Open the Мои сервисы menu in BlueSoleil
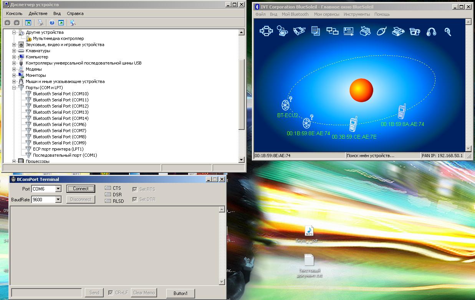 coord(326,14)
